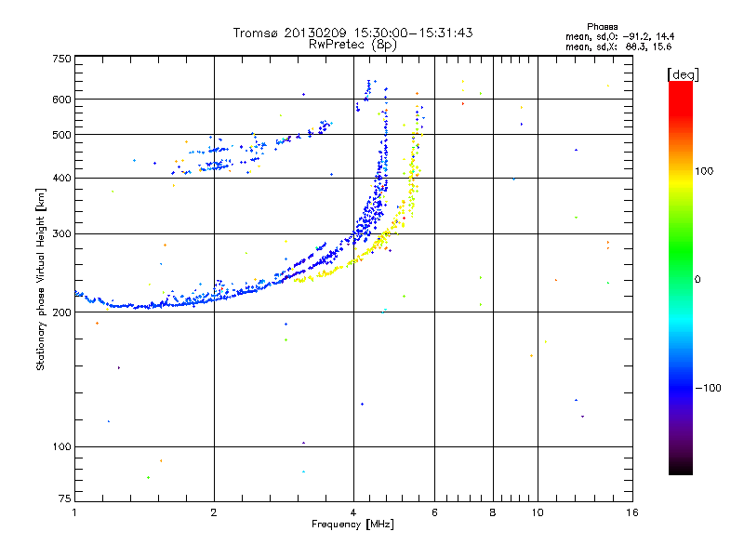Click the y-axis tick label '500'
The height and width of the screenshot is (558, 744).
coord(61,135)
